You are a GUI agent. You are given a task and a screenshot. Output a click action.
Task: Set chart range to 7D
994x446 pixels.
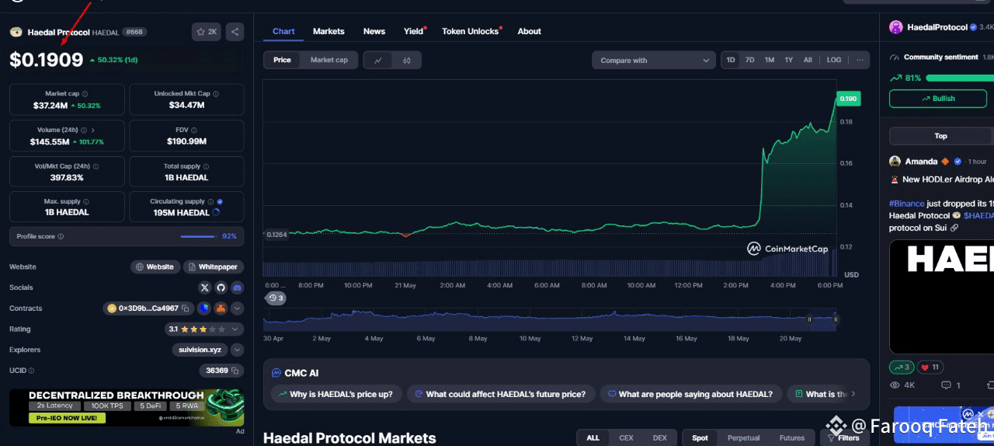click(749, 60)
